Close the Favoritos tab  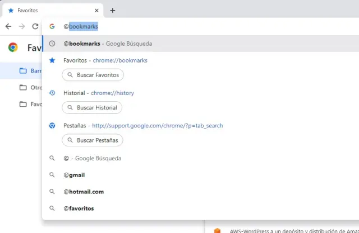(96, 10)
